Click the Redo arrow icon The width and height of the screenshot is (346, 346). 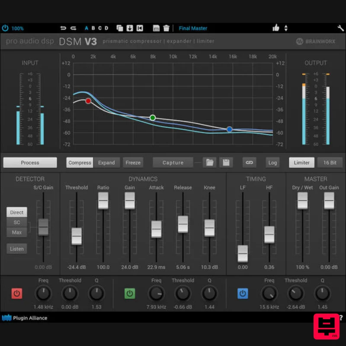pos(74,28)
